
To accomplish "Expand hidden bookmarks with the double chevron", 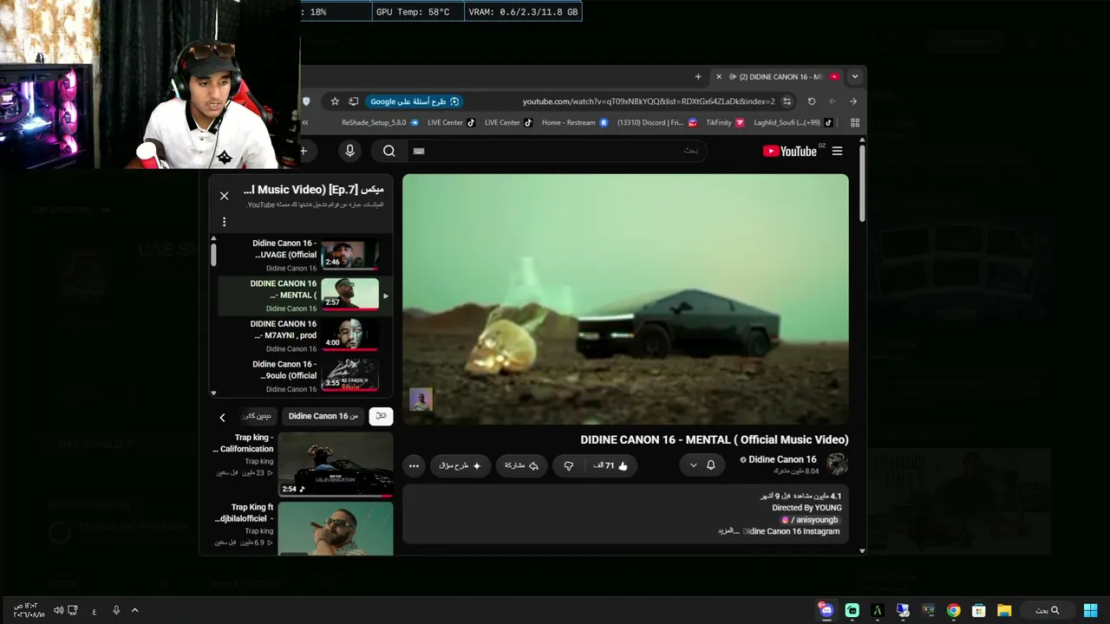I will [304, 123].
